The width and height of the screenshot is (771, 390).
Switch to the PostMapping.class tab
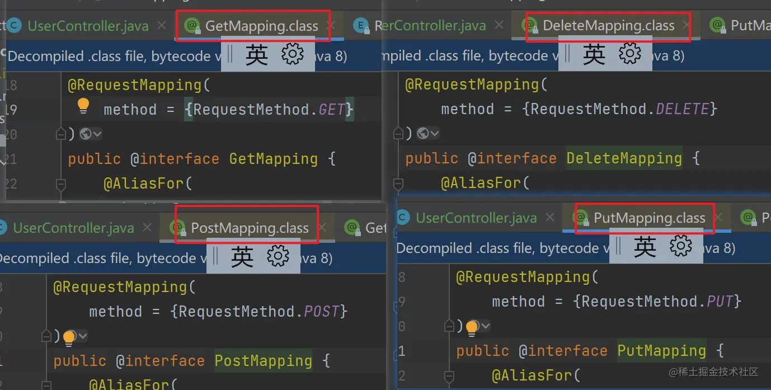250,228
